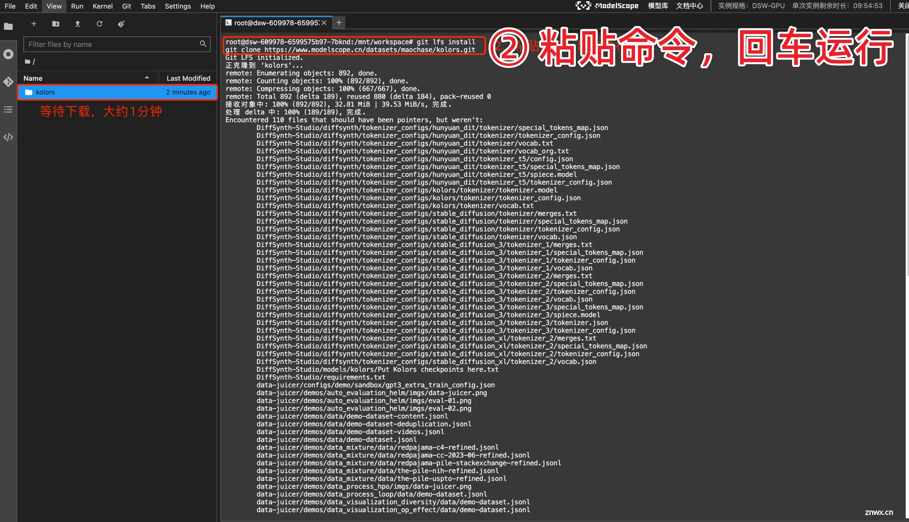Toggle the Settings menu option

pyautogui.click(x=177, y=6)
